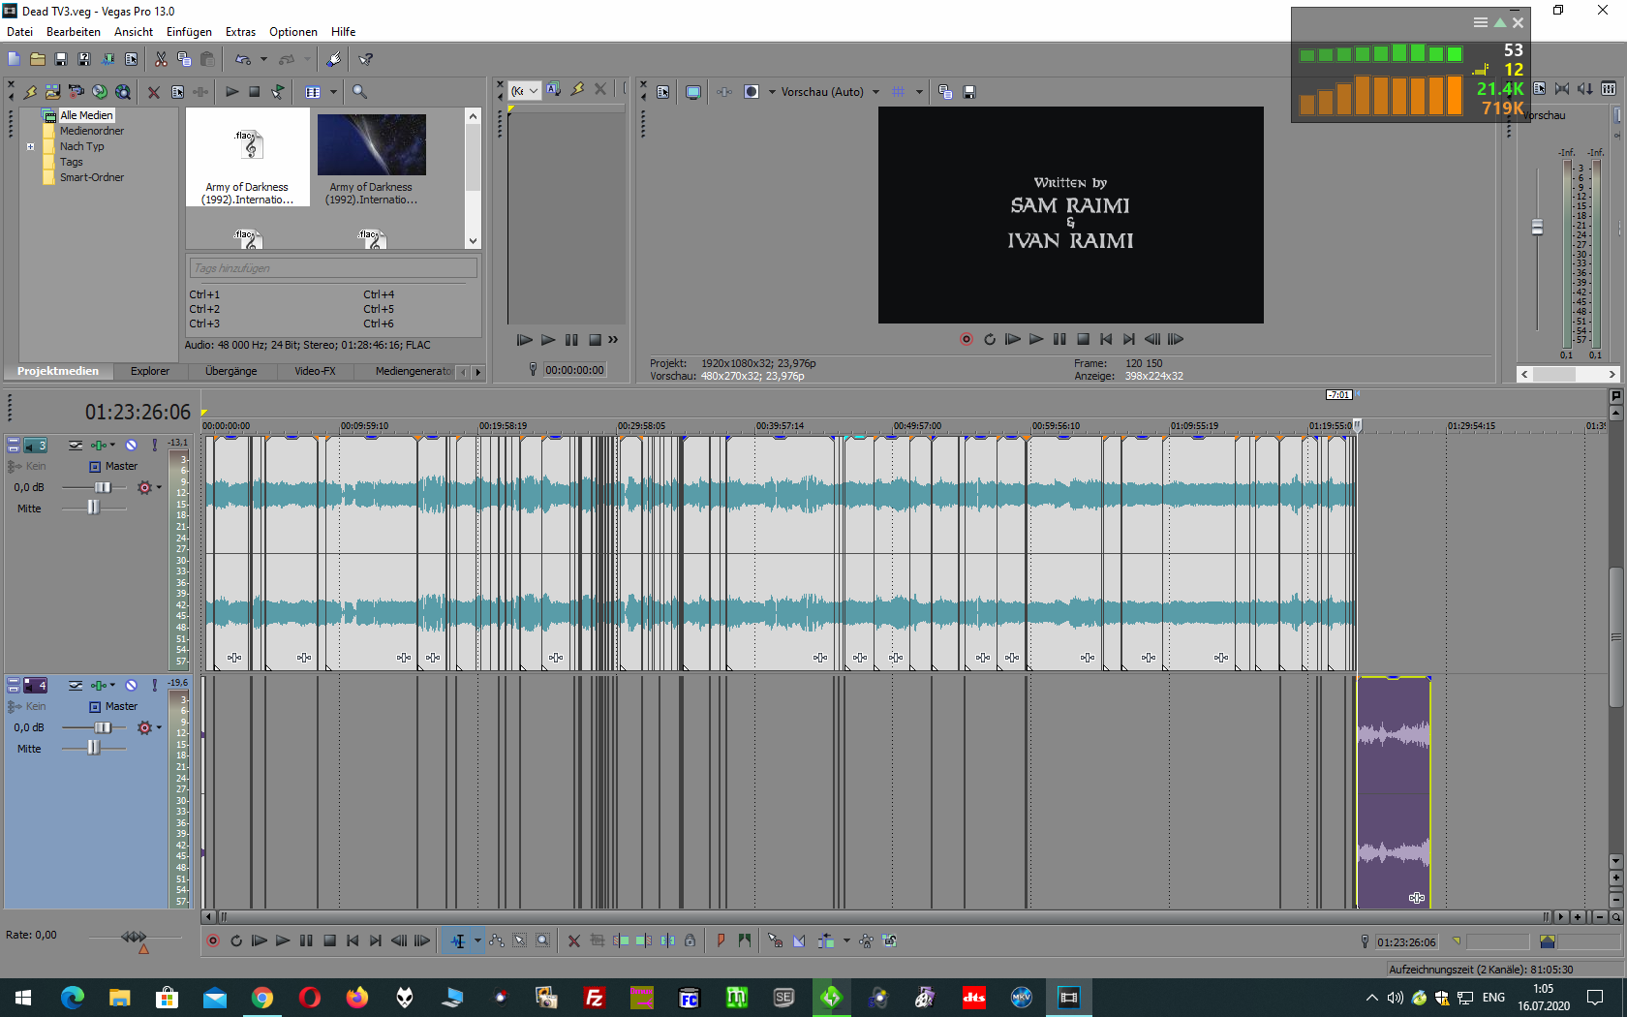
Task: Capture video using the camcorder icon
Action: click(x=76, y=92)
